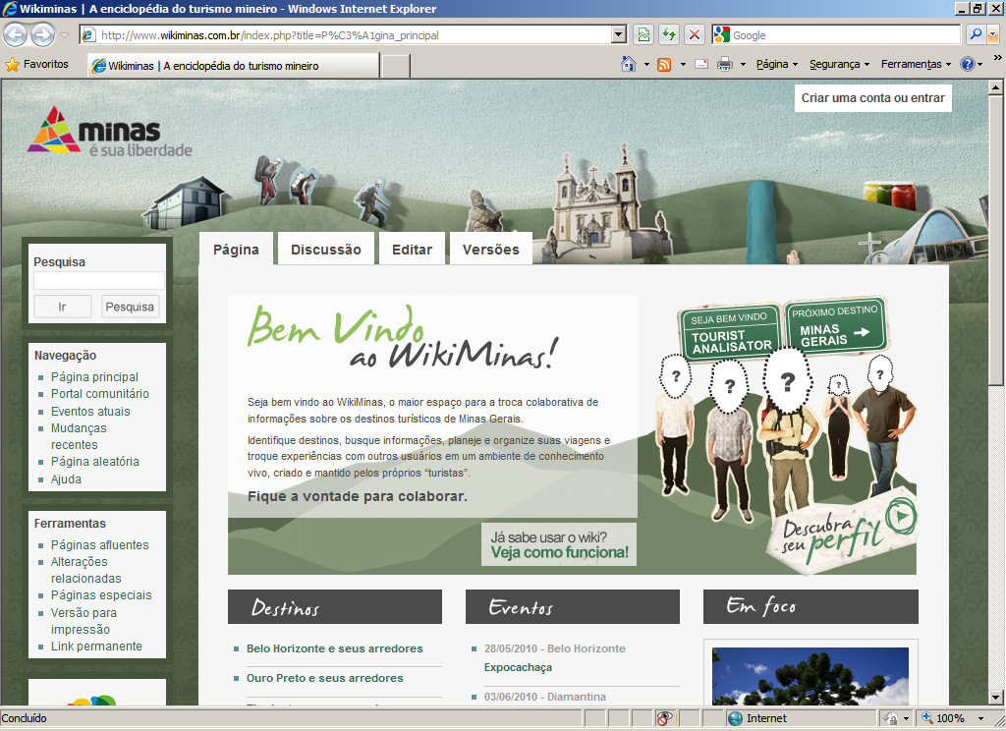Switch to the Discussão tab
The image size is (1006, 731).
pyautogui.click(x=326, y=250)
